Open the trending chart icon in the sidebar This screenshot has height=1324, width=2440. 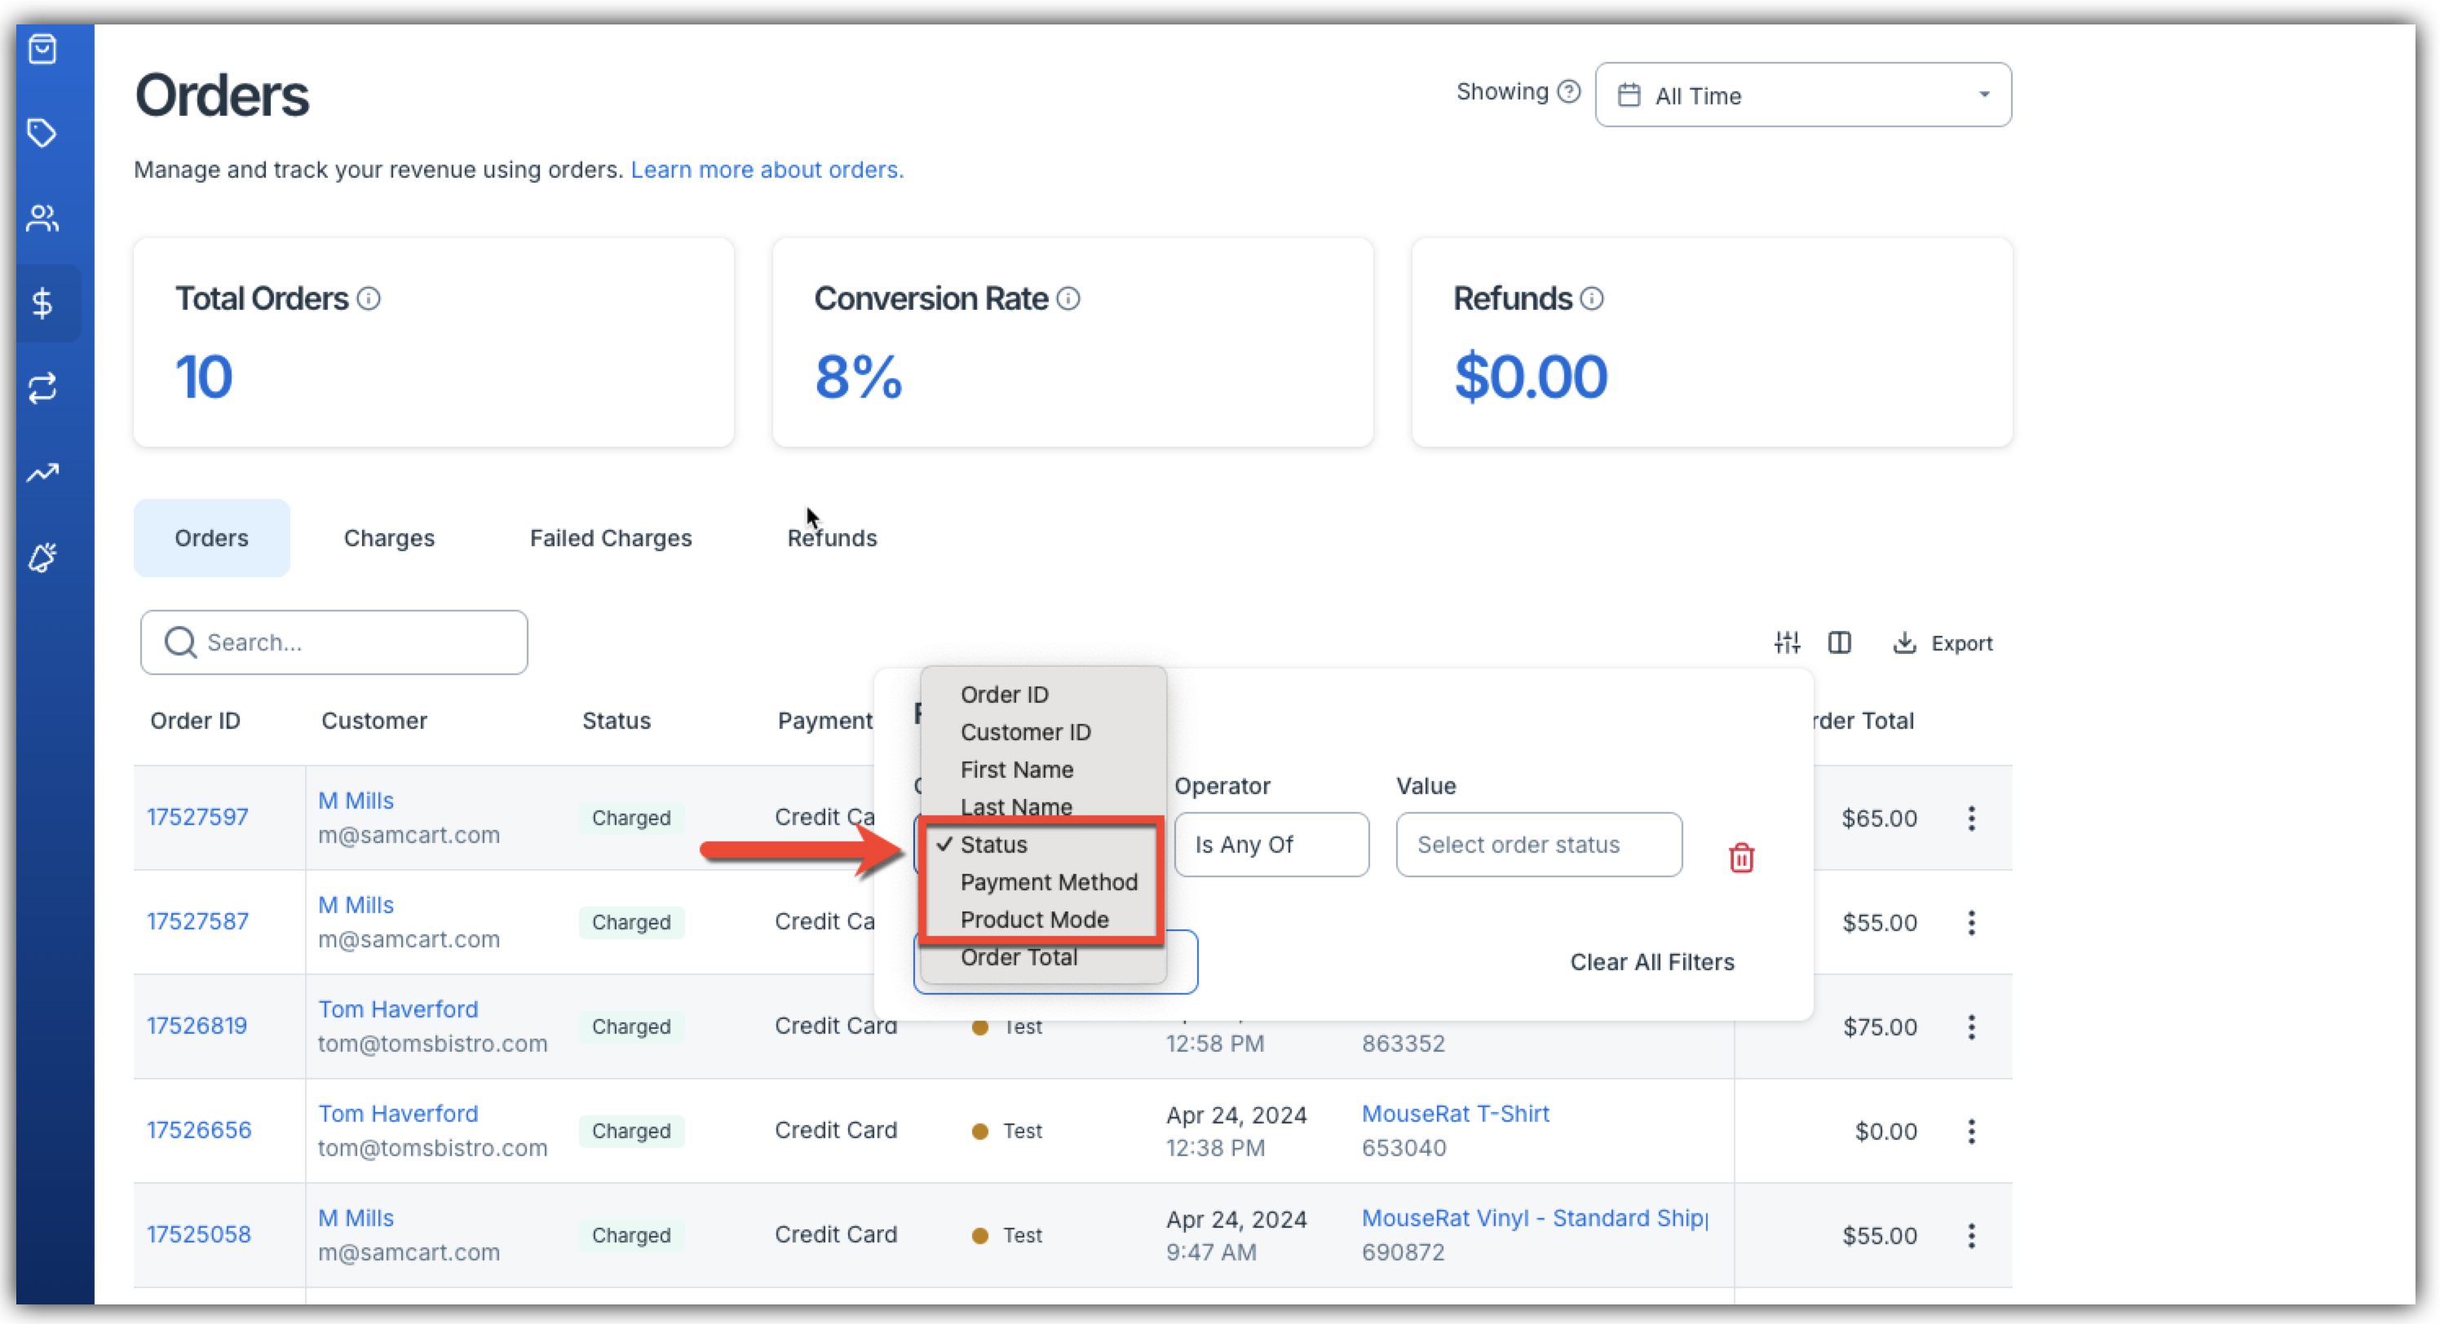[x=42, y=473]
